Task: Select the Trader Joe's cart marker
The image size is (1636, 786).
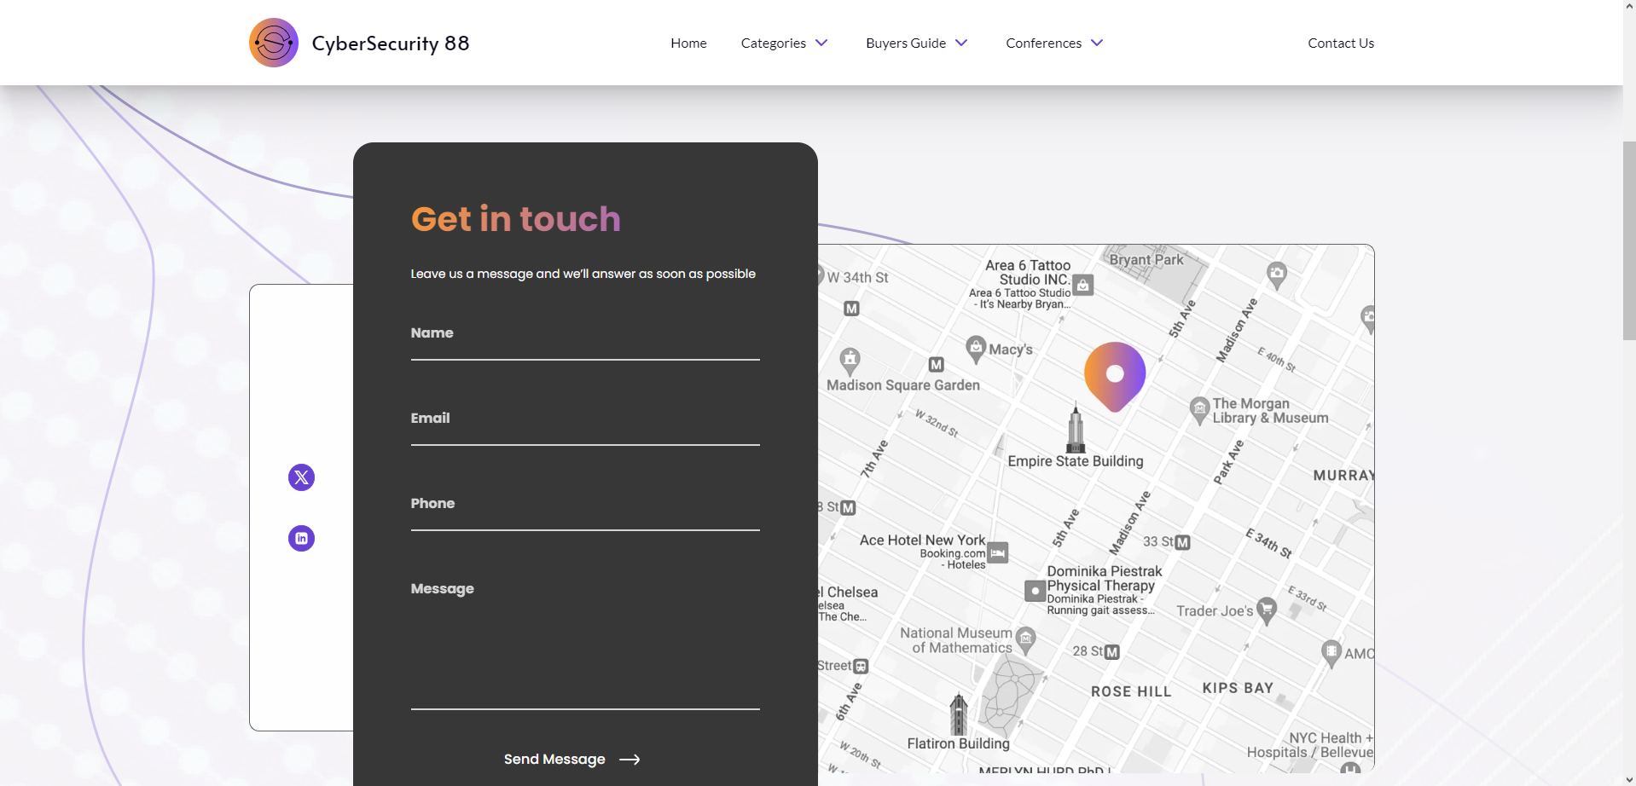Action: click(x=1267, y=610)
